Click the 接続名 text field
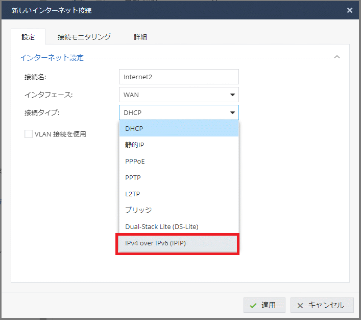This screenshot has width=361, height=320. pyautogui.click(x=178, y=77)
